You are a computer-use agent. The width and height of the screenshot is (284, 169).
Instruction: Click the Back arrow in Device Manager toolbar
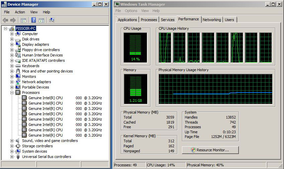(5, 20)
